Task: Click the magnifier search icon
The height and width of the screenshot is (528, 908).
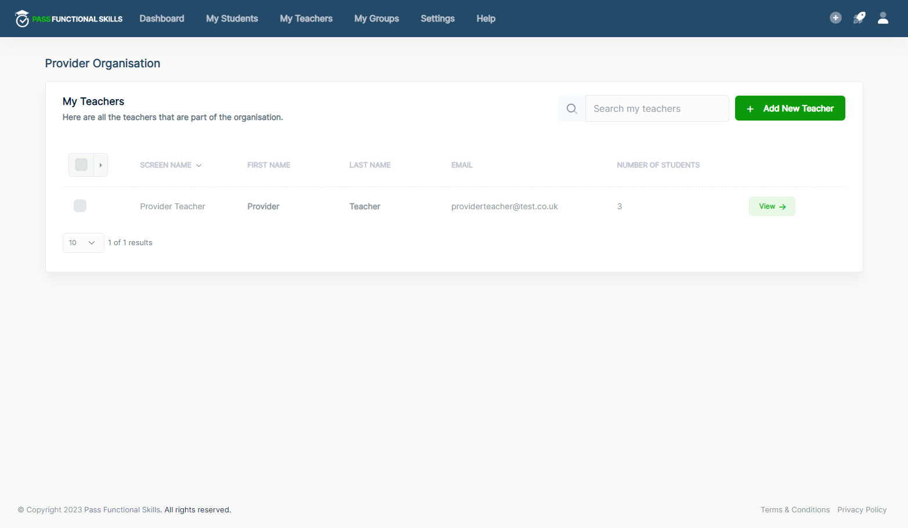Action: [x=571, y=108]
